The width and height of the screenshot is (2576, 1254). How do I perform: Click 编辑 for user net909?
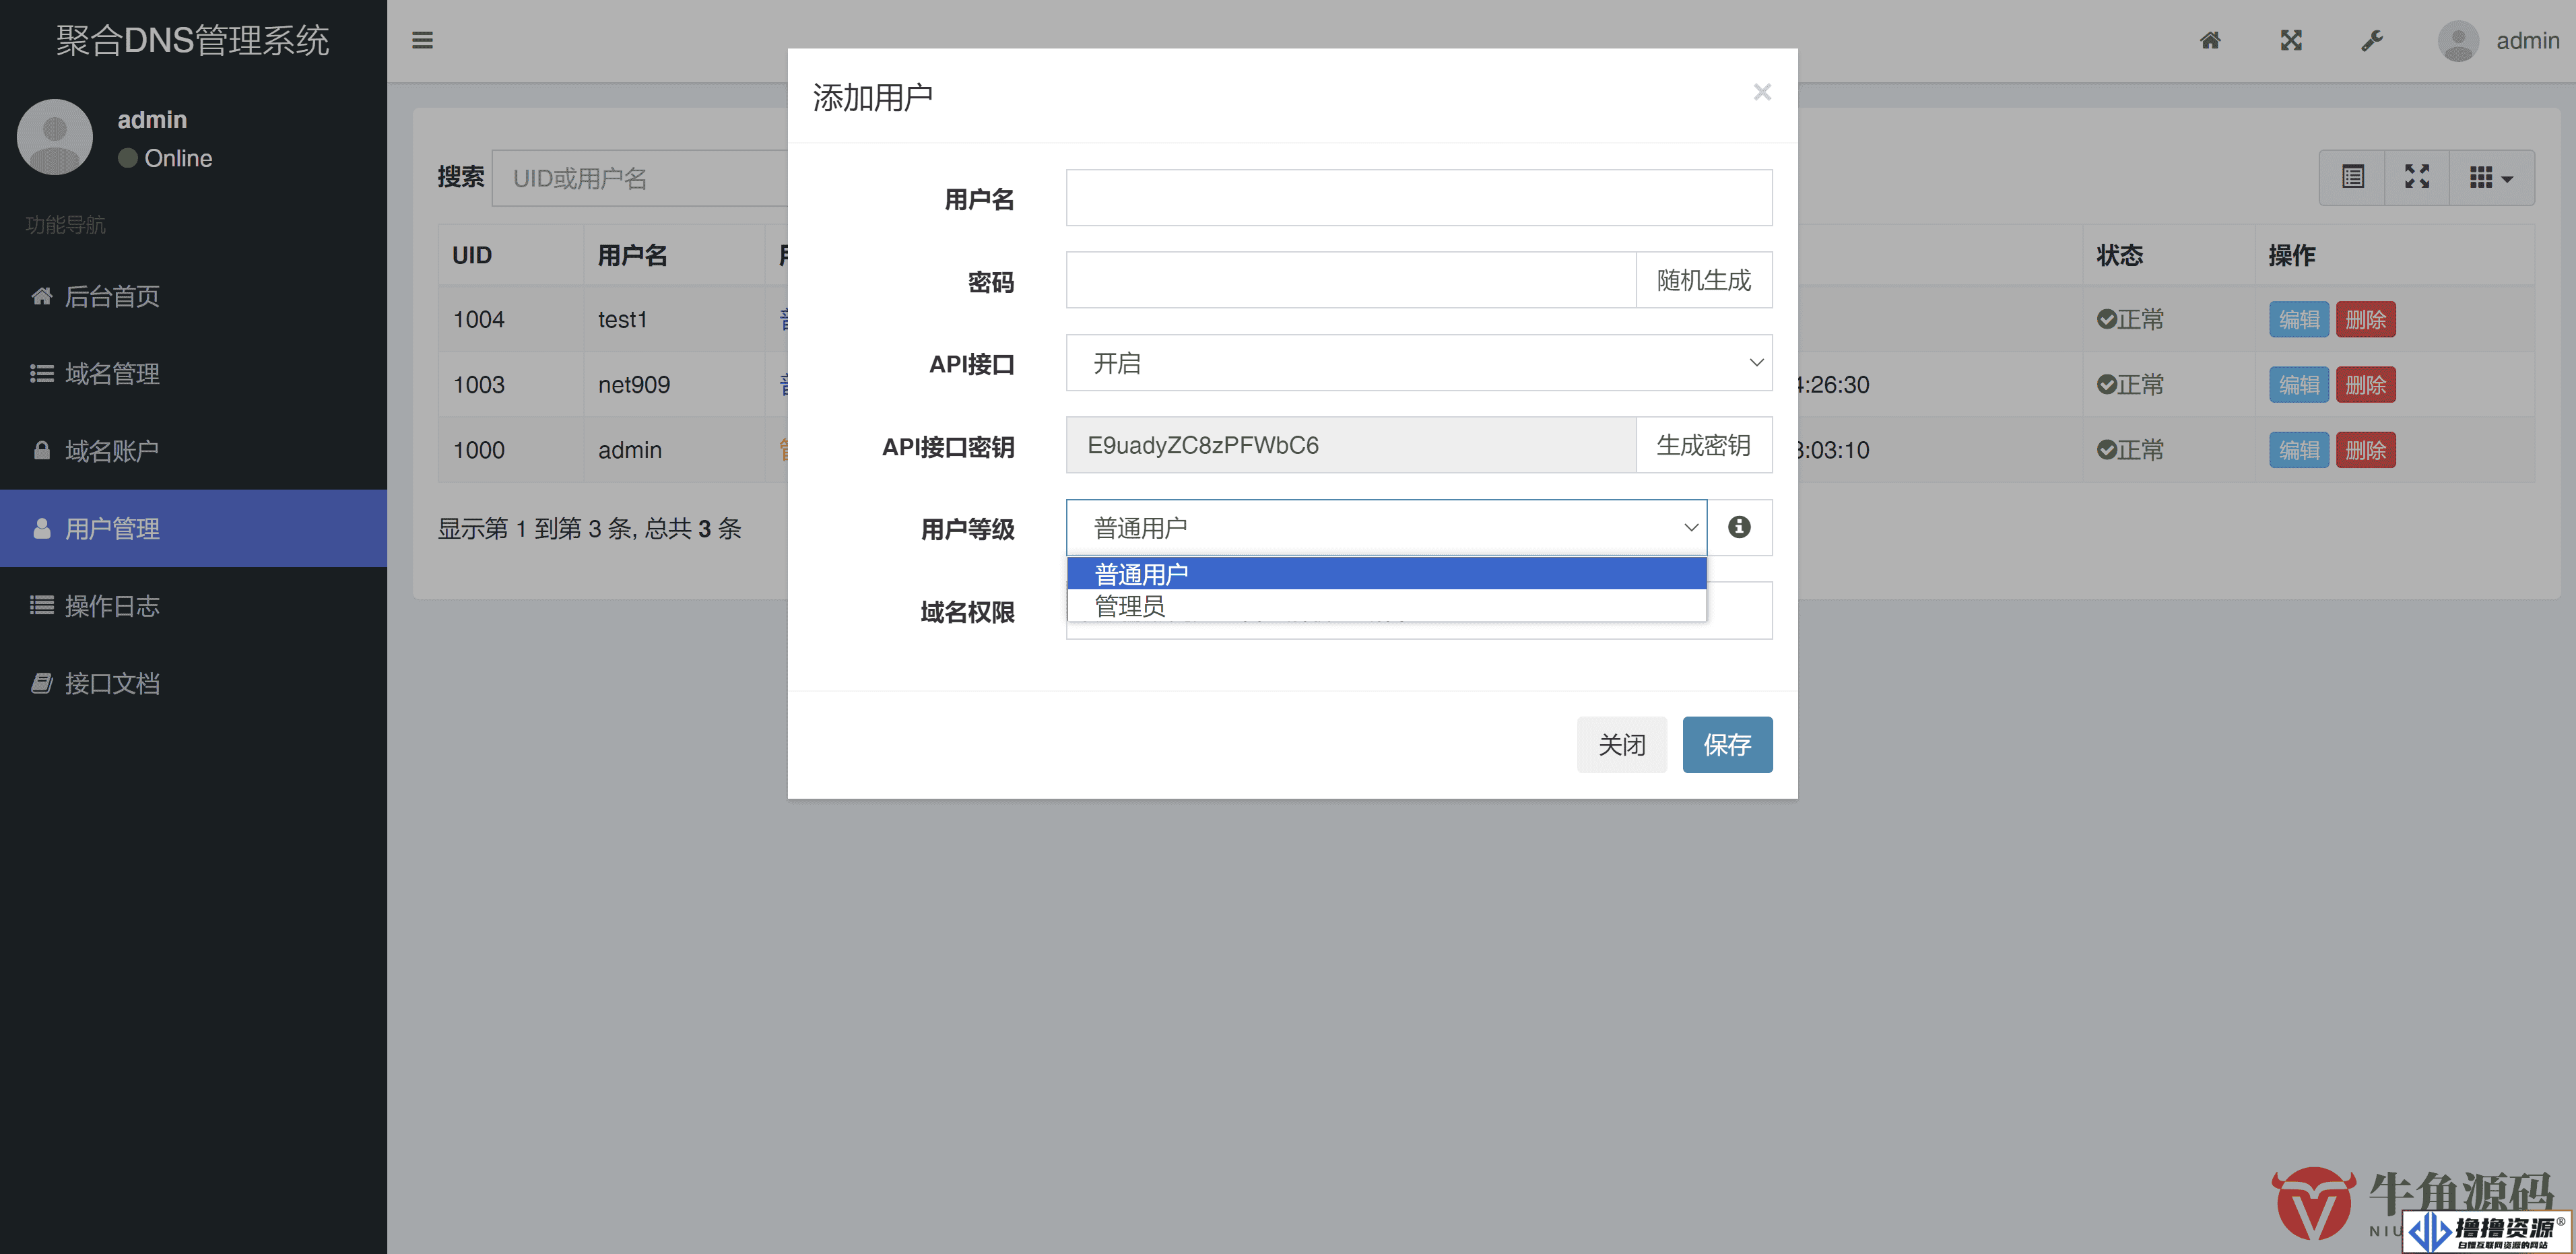point(2299,385)
